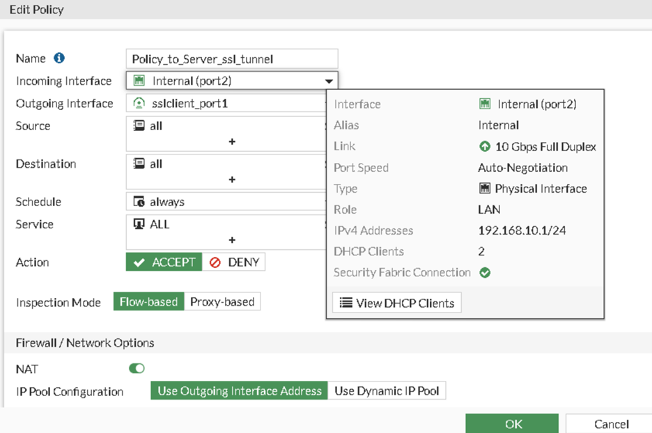The height and width of the screenshot is (433, 652).
Task: Add another entry with Source plus sign
Action: point(232,141)
